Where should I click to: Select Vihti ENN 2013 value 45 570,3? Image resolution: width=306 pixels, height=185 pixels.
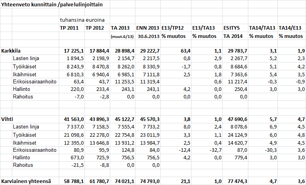pyautogui.click(x=150, y=119)
